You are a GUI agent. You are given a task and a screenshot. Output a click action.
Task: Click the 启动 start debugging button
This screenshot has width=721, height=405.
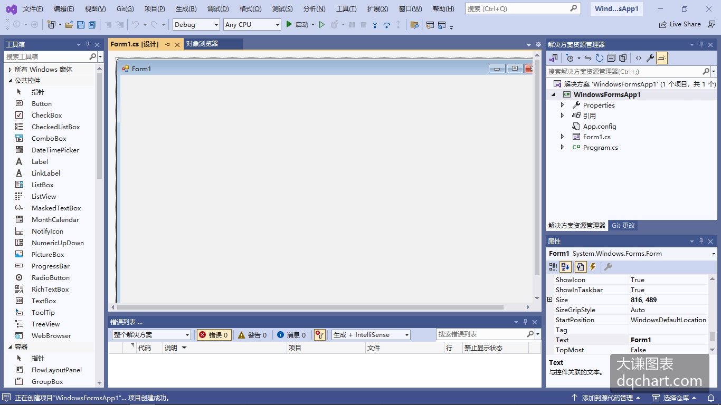(297, 25)
